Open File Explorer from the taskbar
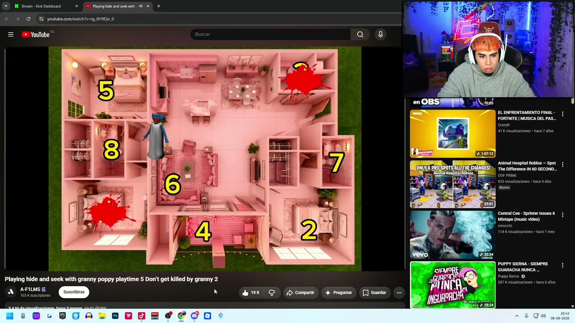The height and width of the screenshot is (323, 575). click(x=102, y=316)
